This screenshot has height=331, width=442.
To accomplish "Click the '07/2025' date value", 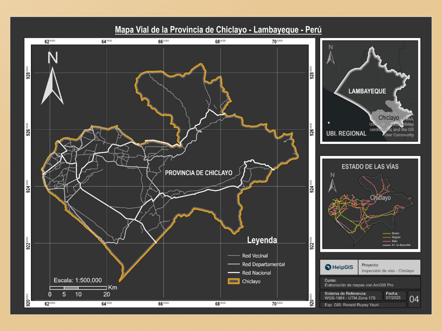I will pyautogui.click(x=393, y=298).
